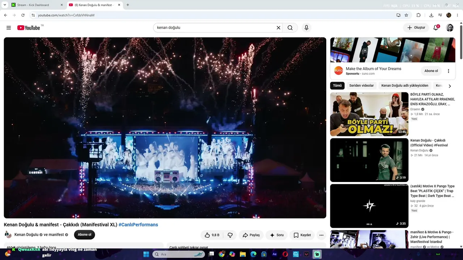Screen dimensions: 463x260
Task: Click the Make the Album of Your Dreams ad
Action: 373,69
